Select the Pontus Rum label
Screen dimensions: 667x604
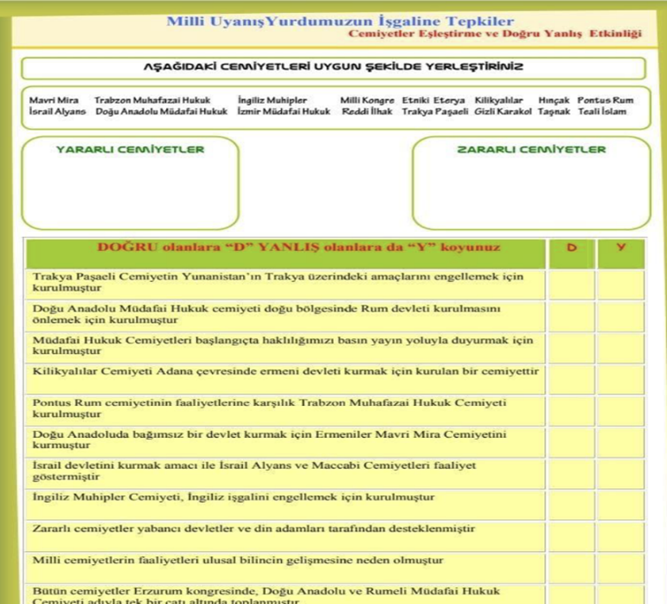click(x=606, y=100)
